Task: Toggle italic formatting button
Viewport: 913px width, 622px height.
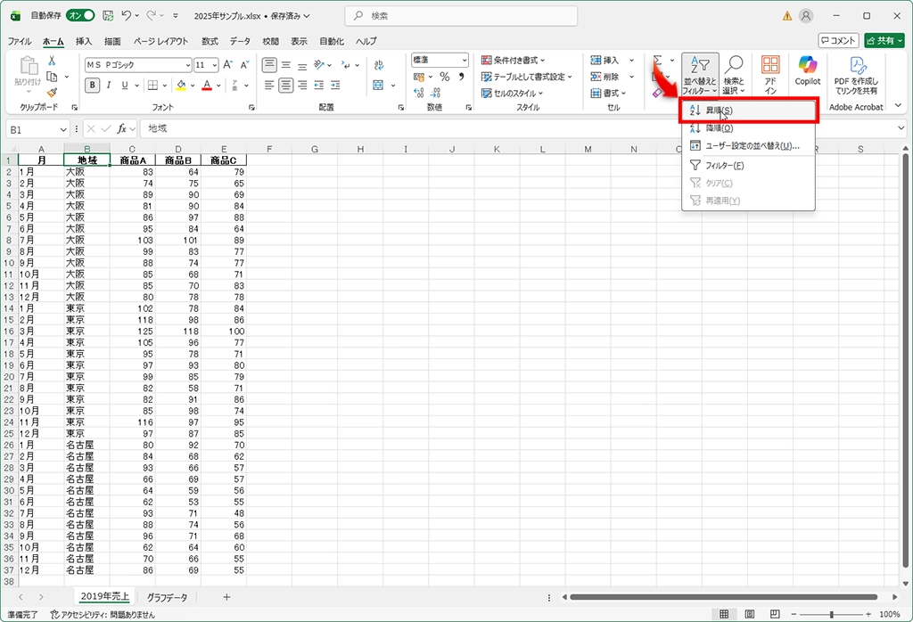Action: pyautogui.click(x=110, y=86)
